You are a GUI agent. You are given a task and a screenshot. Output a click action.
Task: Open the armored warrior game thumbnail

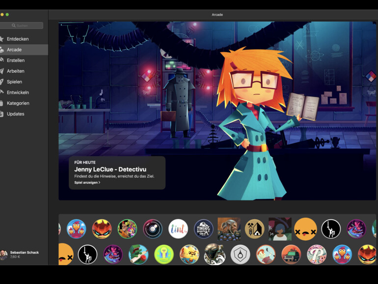tap(229, 229)
